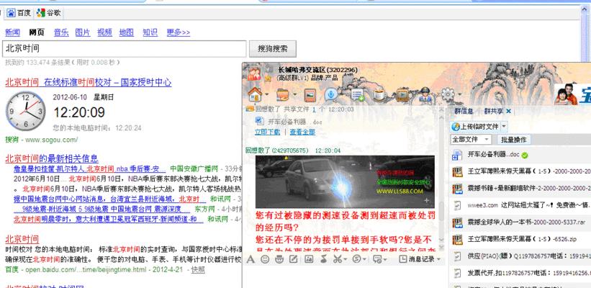Image resolution: width=591 pixels, height=288 pixels.
Task: Click the search box containing 北京时间
Action: (124, 49)
